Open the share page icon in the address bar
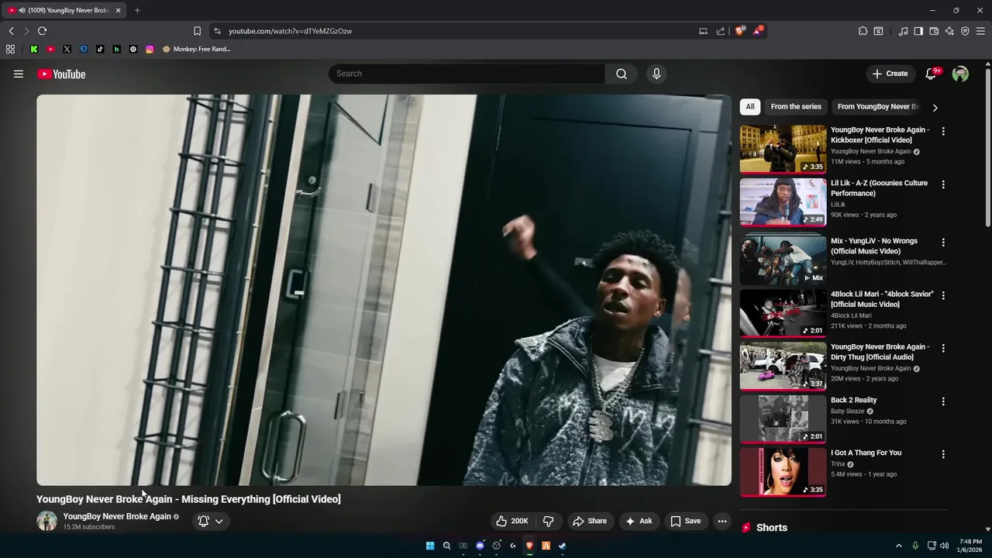The width and height of the screenshot is (992, 558). click(x=721, y=31)
